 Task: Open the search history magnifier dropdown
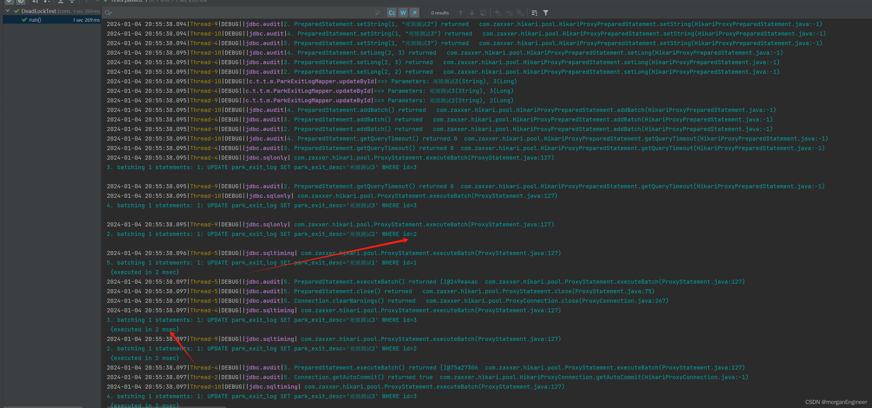coord(108,13)
